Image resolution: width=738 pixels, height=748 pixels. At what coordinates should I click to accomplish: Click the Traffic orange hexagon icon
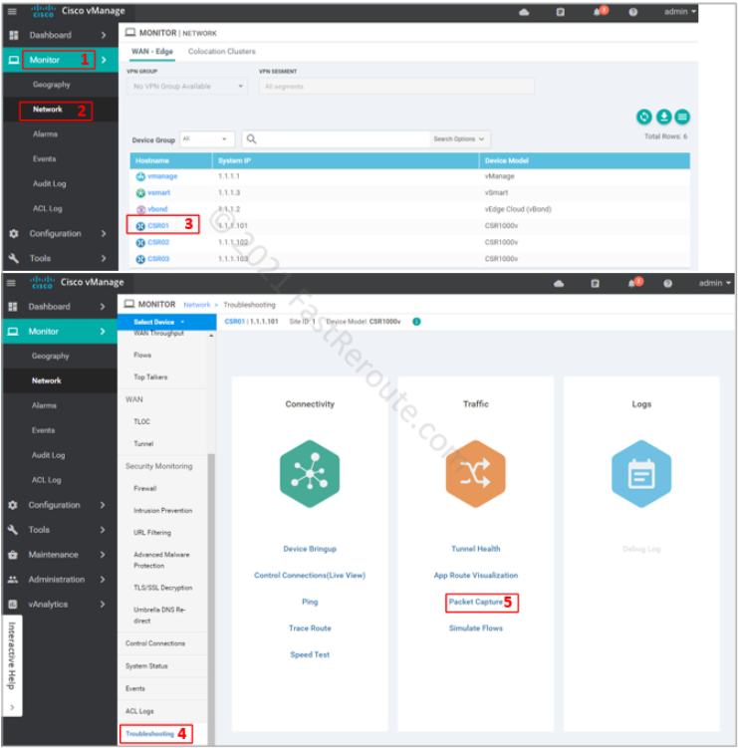pos(476,473)
